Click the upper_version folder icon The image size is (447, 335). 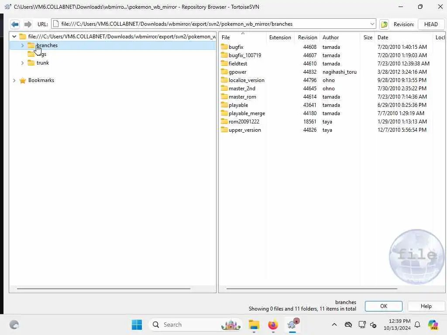224,130
